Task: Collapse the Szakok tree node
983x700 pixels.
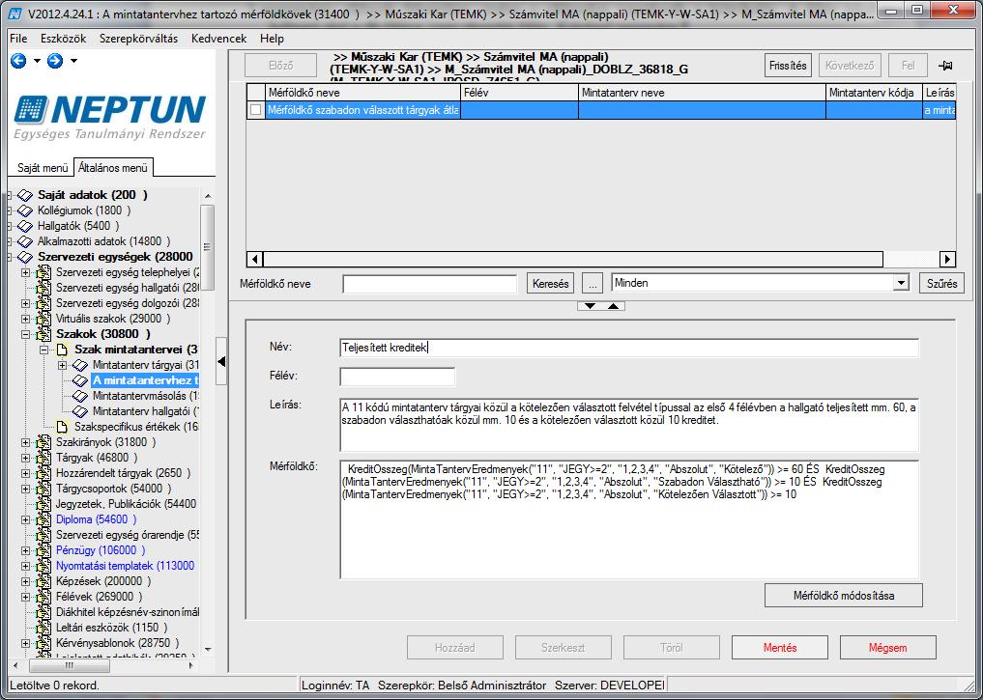Action: (26, 334)
